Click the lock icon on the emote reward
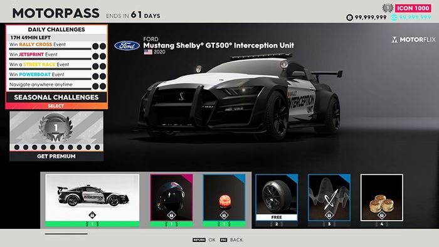Screen dimensions: 439x247 pyautogui.click(x=329, y=215)
